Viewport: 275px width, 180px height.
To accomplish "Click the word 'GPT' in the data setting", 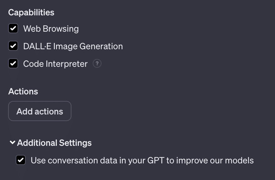I will coord(155,161).
